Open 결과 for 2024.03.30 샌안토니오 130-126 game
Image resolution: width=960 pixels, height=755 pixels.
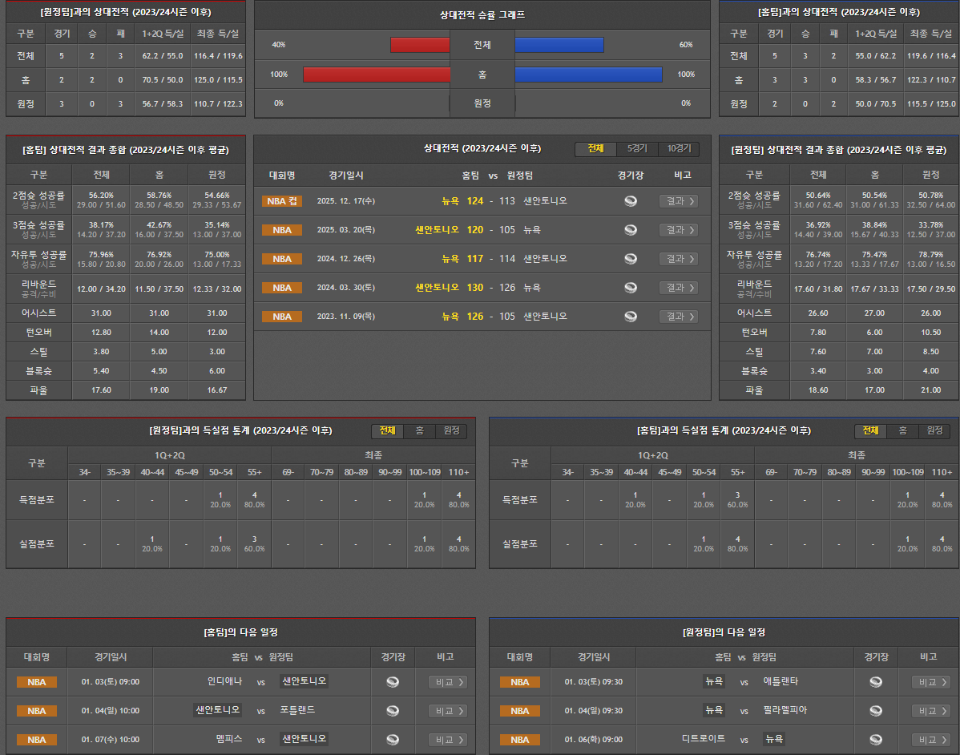[678, 288]
